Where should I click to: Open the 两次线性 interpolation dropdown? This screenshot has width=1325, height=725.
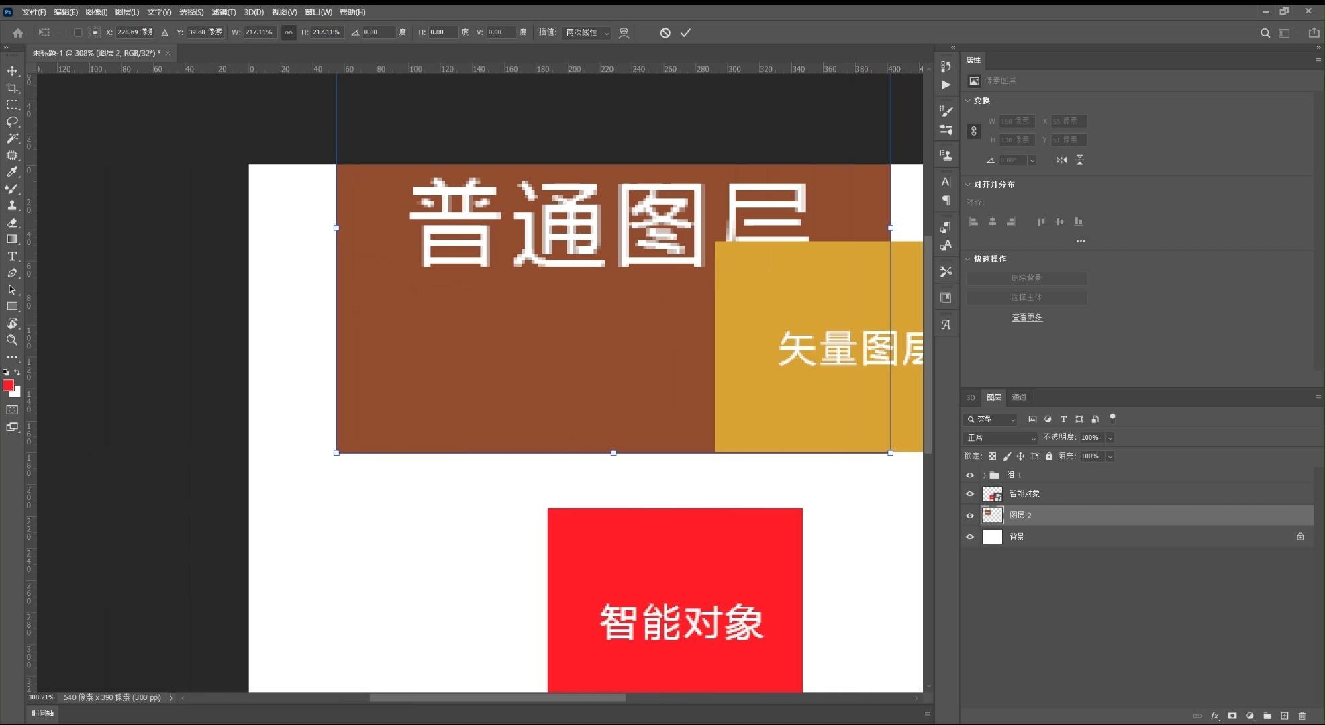[x=587, y=32]
